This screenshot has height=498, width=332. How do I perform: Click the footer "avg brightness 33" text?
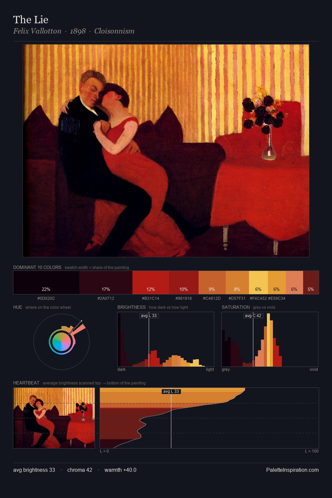coord(34,470)
